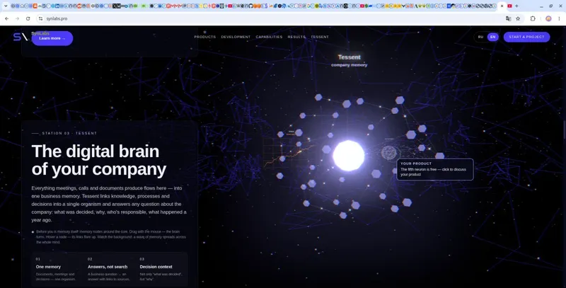Click the Your Product tooltip card
The image size is (566, 288).
[435, 169]
